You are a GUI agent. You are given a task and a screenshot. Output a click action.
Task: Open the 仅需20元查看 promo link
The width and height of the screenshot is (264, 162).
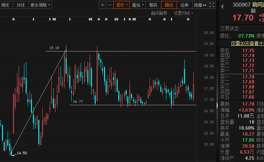tap(247, 43)
